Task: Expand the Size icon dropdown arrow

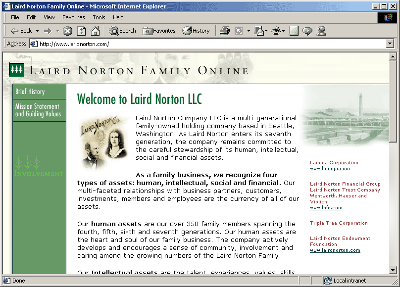Action: [284, 31]
